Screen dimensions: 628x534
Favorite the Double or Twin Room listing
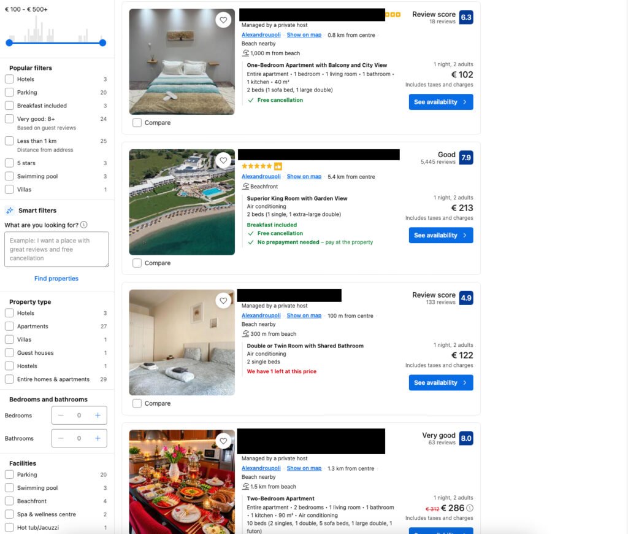point(223,301)
